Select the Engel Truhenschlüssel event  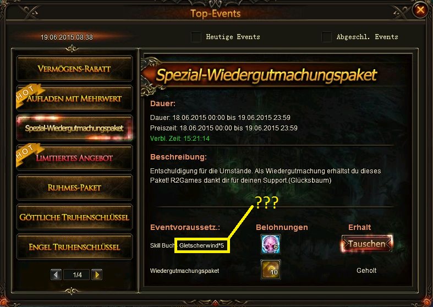[74, 247]
